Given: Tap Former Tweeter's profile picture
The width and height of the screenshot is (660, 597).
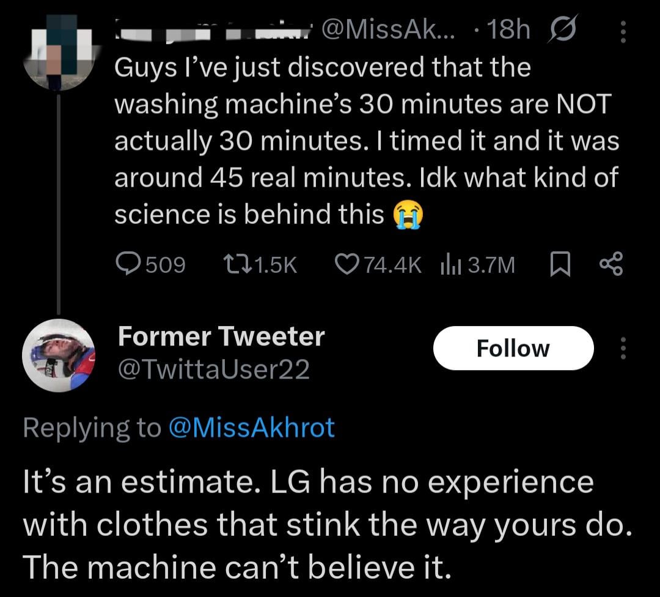Looking at the screenshot, I should 59,355.
